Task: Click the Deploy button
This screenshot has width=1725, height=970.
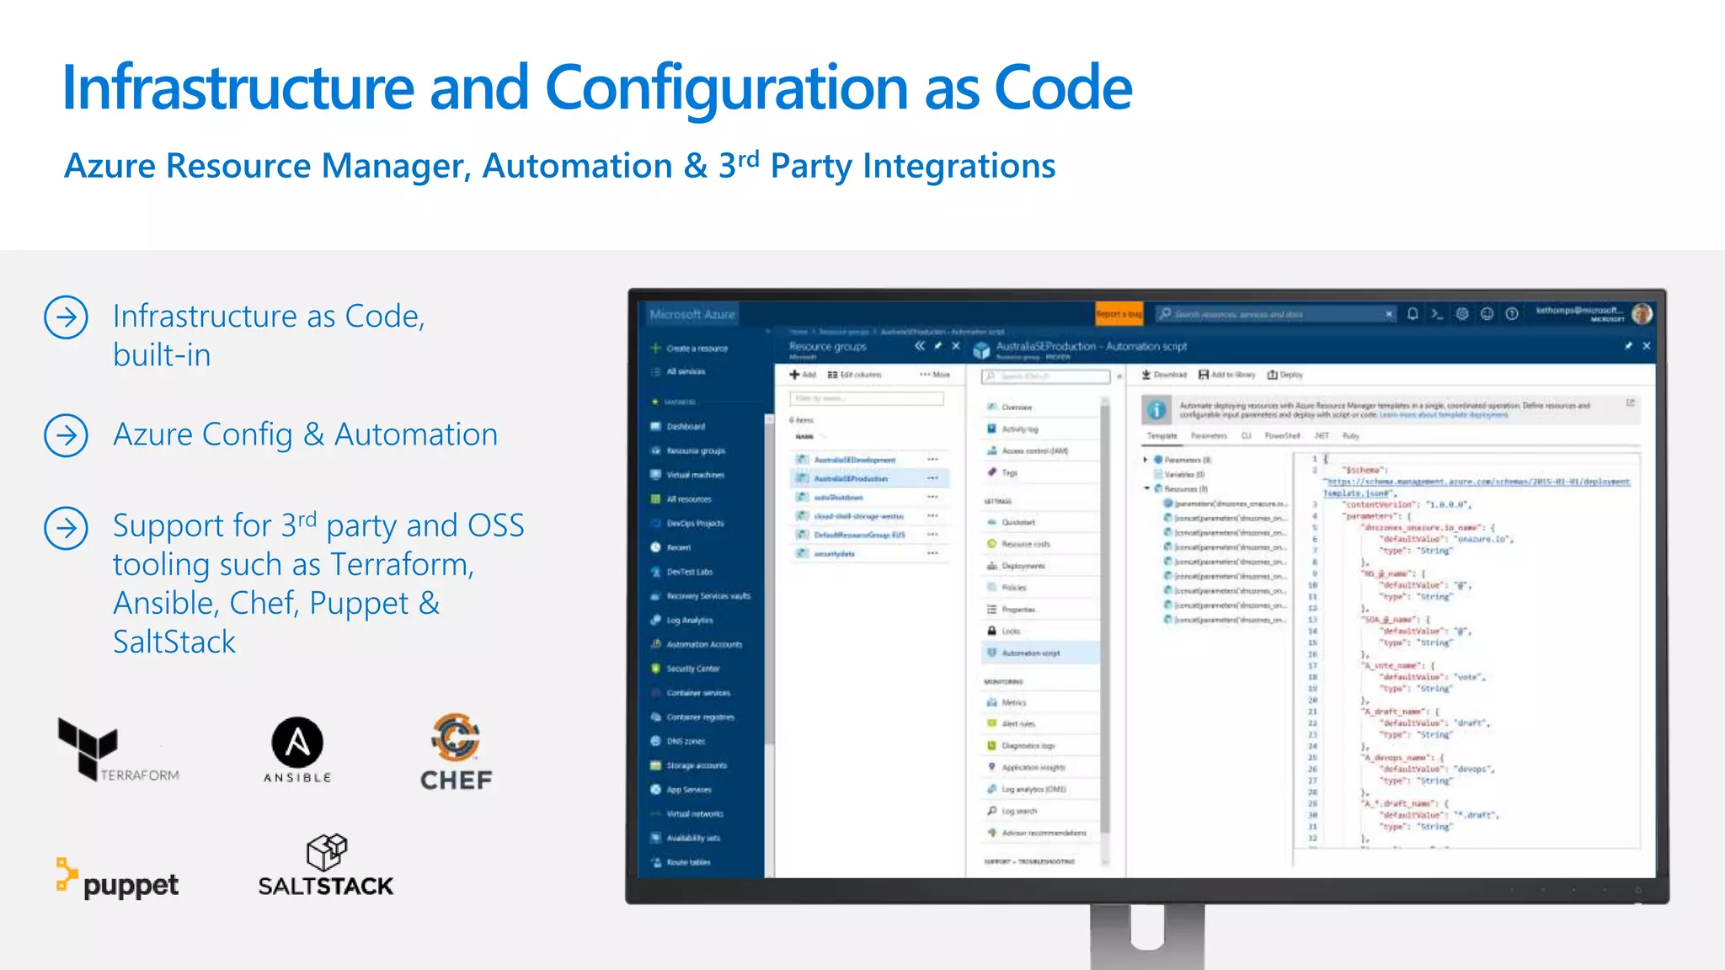Action: [1285, 375]
